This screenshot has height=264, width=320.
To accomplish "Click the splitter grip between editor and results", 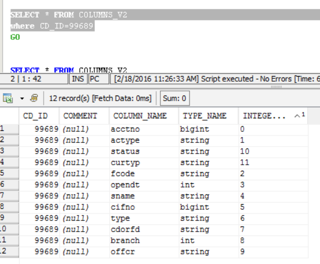I will [276, 87].
